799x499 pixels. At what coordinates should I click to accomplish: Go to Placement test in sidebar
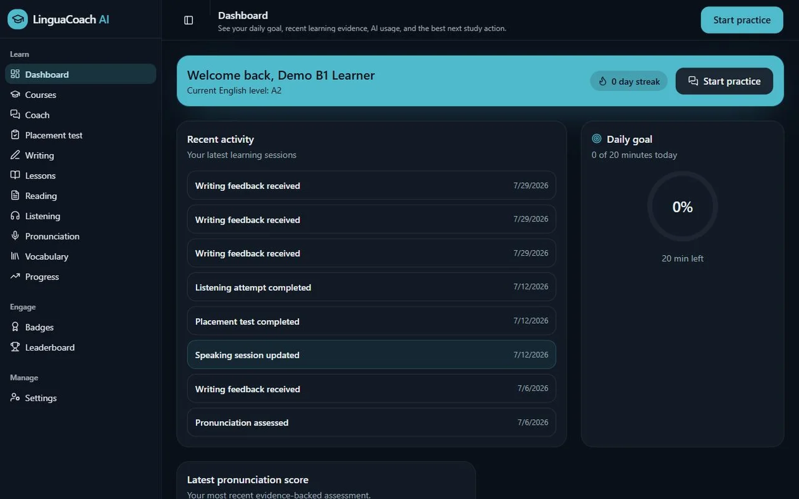pos(81,135)
